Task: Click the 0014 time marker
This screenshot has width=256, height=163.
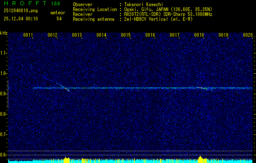Action: (x=101, y=35)
